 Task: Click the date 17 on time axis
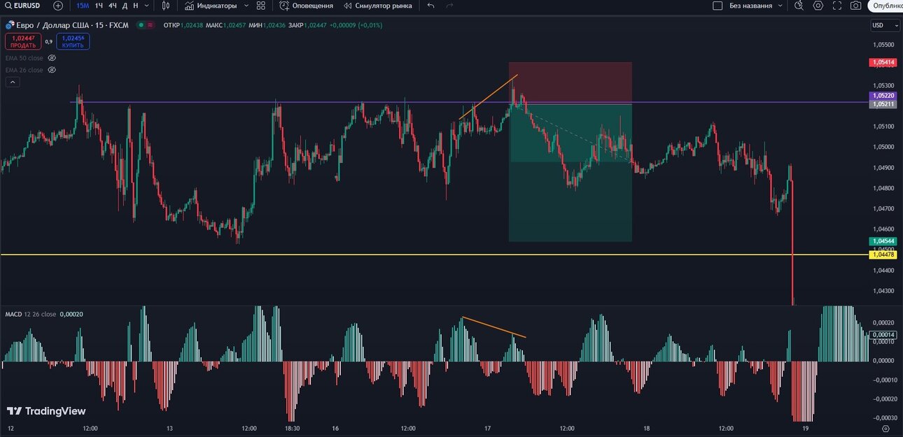[x=488, y=429]
